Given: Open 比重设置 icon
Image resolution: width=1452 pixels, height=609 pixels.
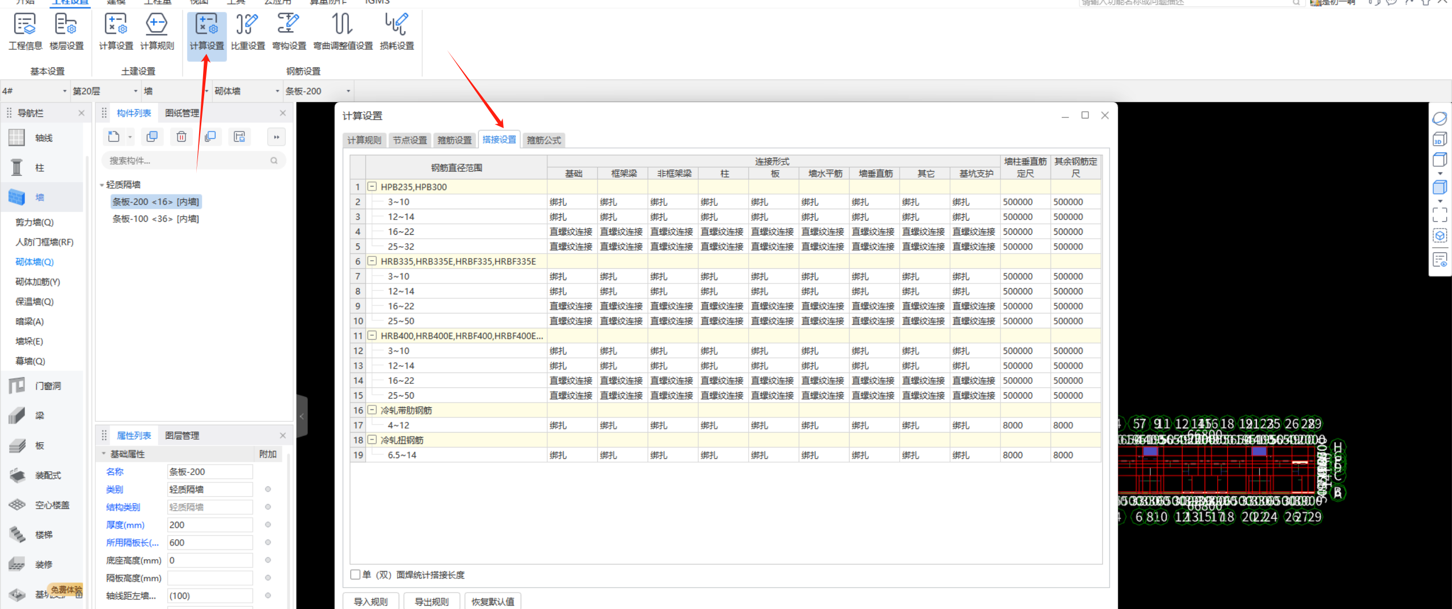Looking at the screenshot, I should tap(248, 32).
